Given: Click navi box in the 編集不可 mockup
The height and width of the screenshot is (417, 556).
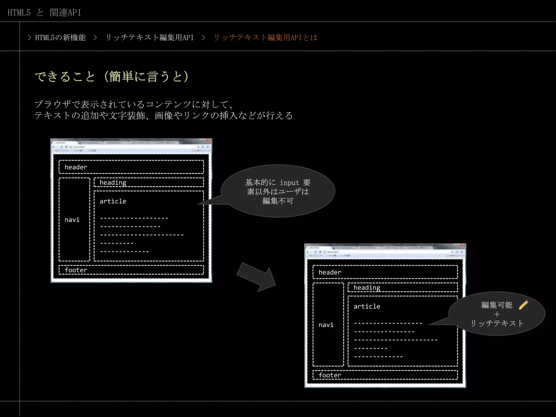Looking at the screenshot, I should (74, 219).
